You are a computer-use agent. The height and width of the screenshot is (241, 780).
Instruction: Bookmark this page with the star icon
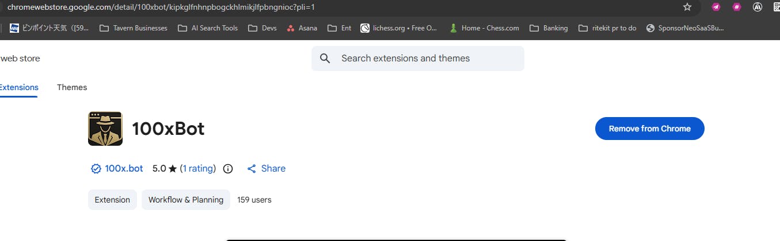[x=687, y=7]
